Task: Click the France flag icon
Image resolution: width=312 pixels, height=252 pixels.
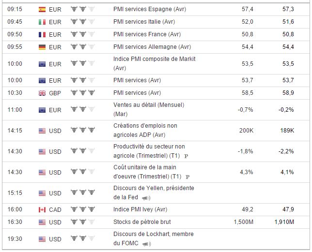Action: click(42, 34)
